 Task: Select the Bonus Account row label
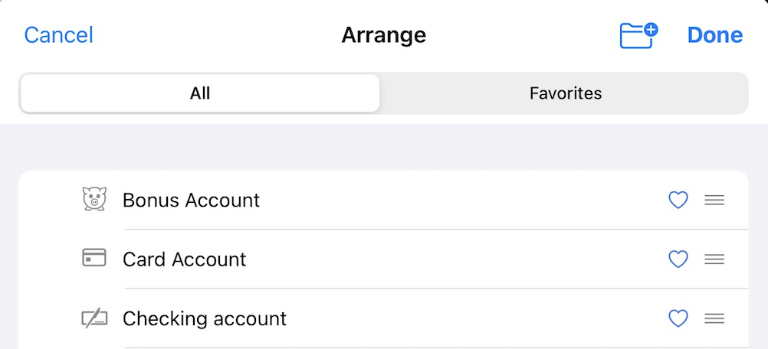click(x=191, y=201)
